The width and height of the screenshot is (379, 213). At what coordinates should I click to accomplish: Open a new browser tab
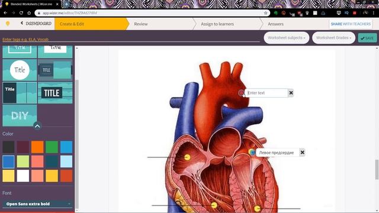66,4
